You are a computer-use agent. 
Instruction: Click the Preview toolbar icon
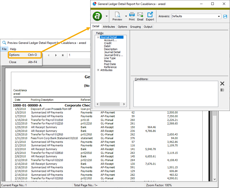click(117, 16)
